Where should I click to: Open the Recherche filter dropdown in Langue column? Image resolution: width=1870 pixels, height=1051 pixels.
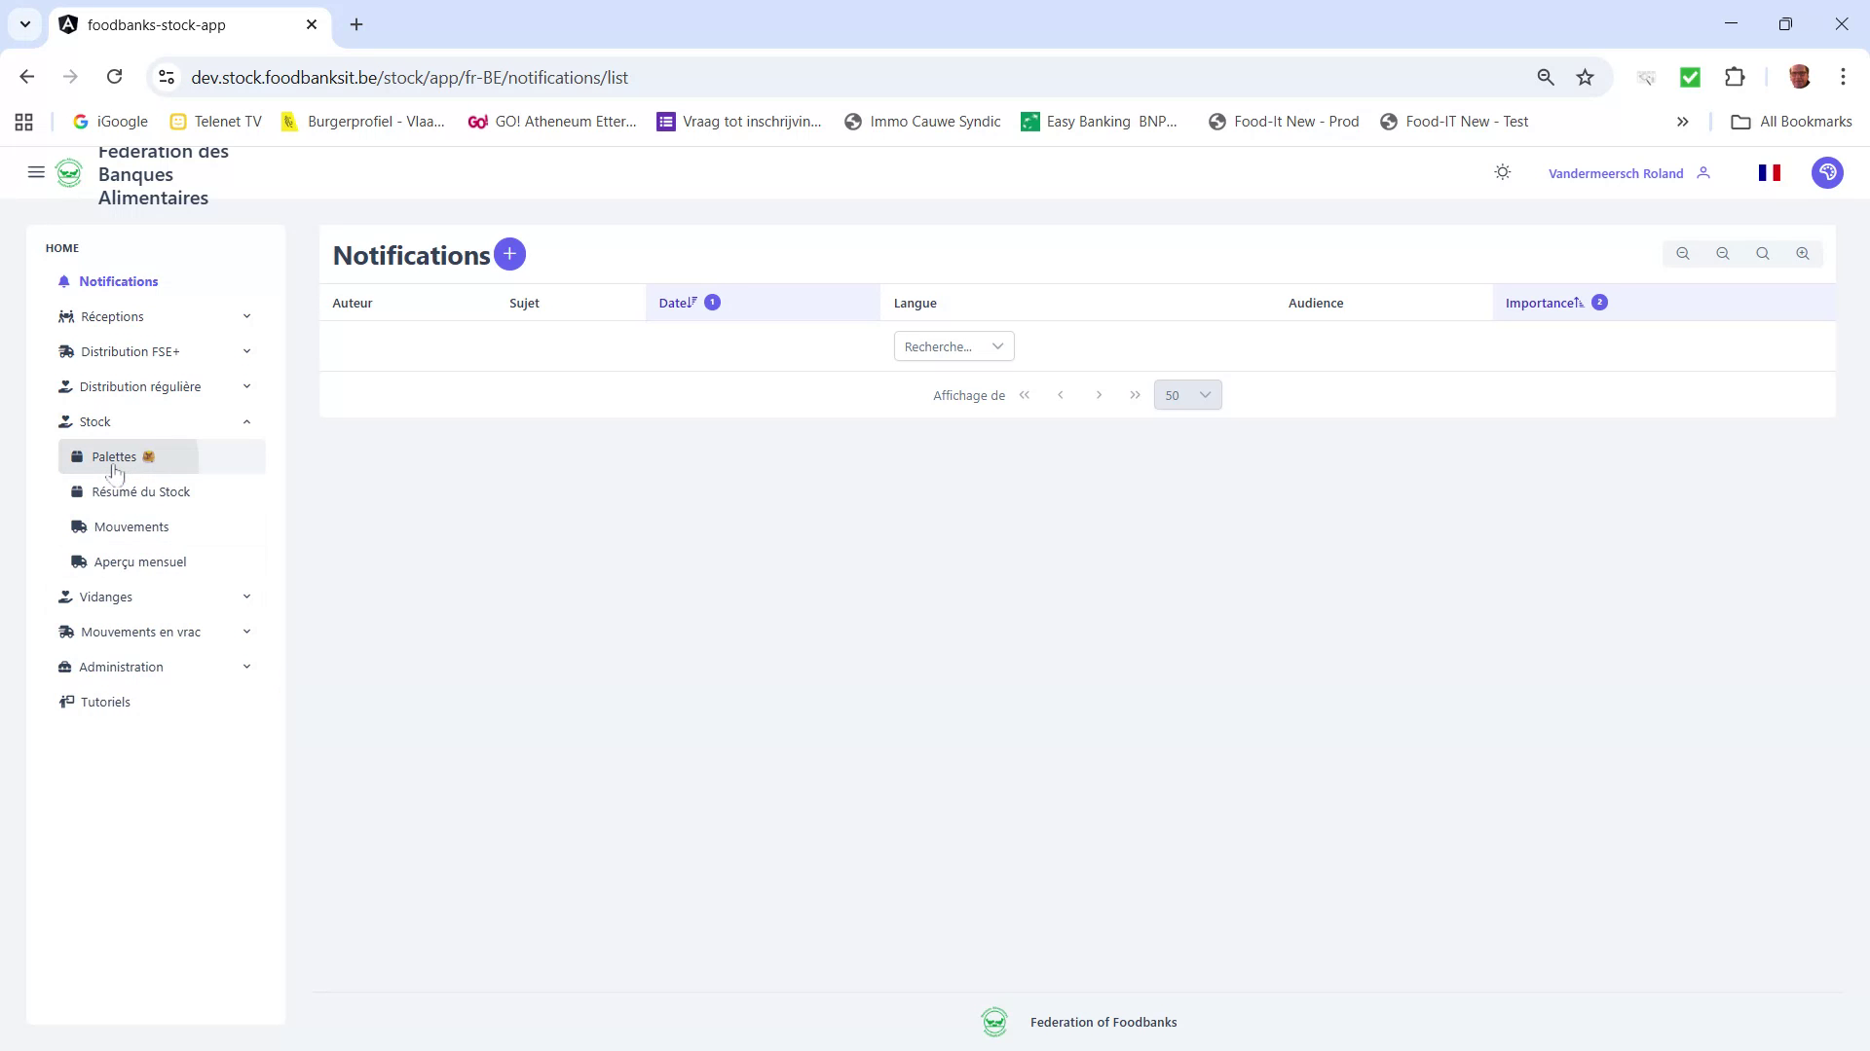[x=953, y=345]
